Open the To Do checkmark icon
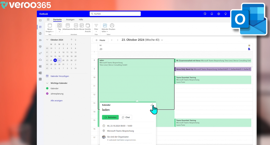 point(40,53)
